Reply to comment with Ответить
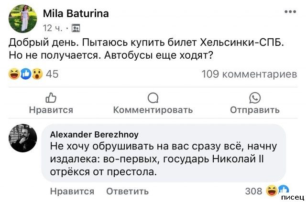 (127, 191)
